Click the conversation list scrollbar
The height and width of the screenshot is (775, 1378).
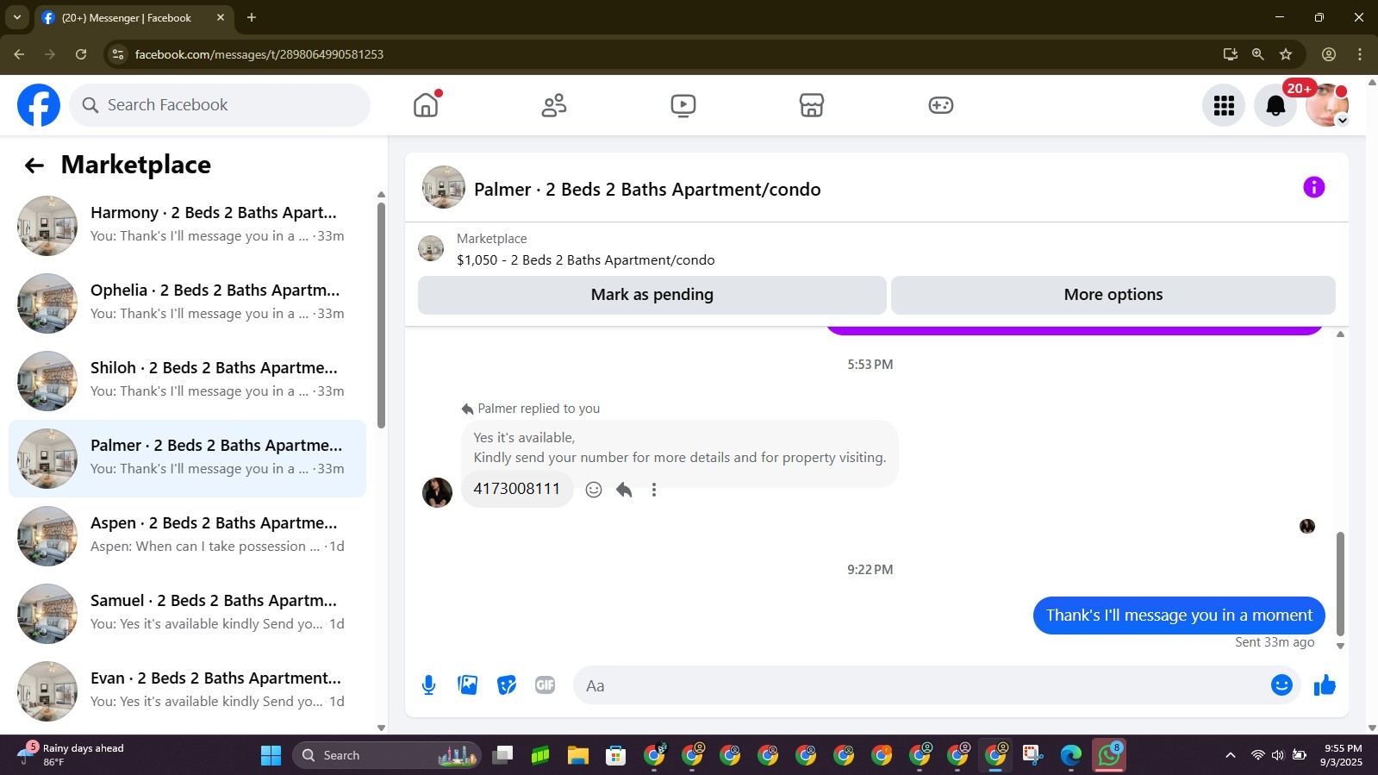point(381,316)
